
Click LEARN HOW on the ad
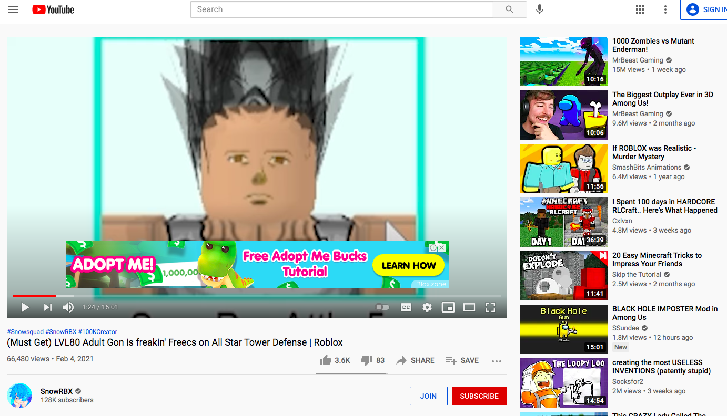pyautogui.click(x=409, y=266)
